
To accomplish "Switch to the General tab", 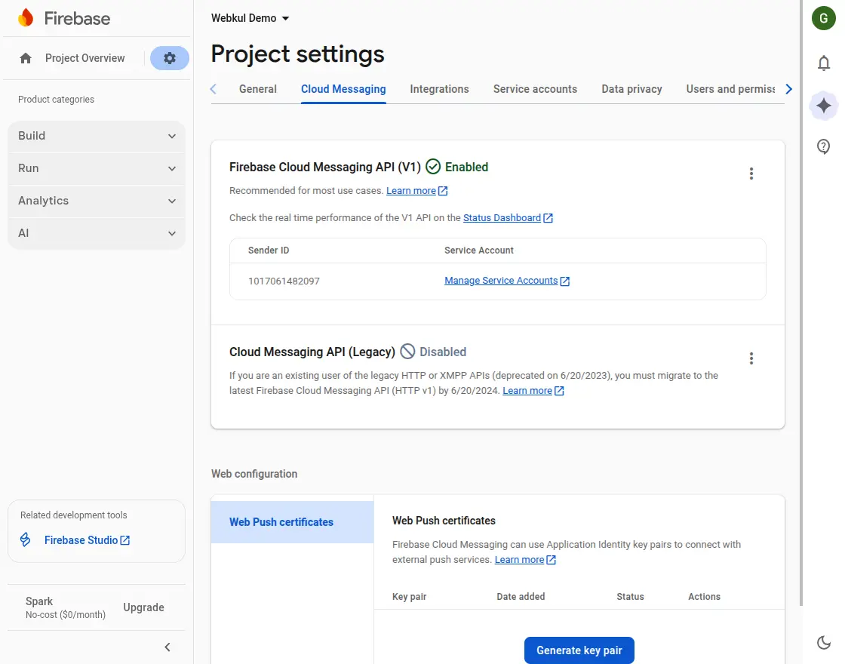I will pyautogui.click(x=258, y=89).
